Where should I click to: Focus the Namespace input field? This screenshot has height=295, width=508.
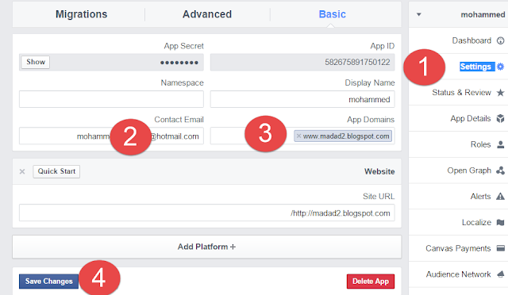point(111,99)
